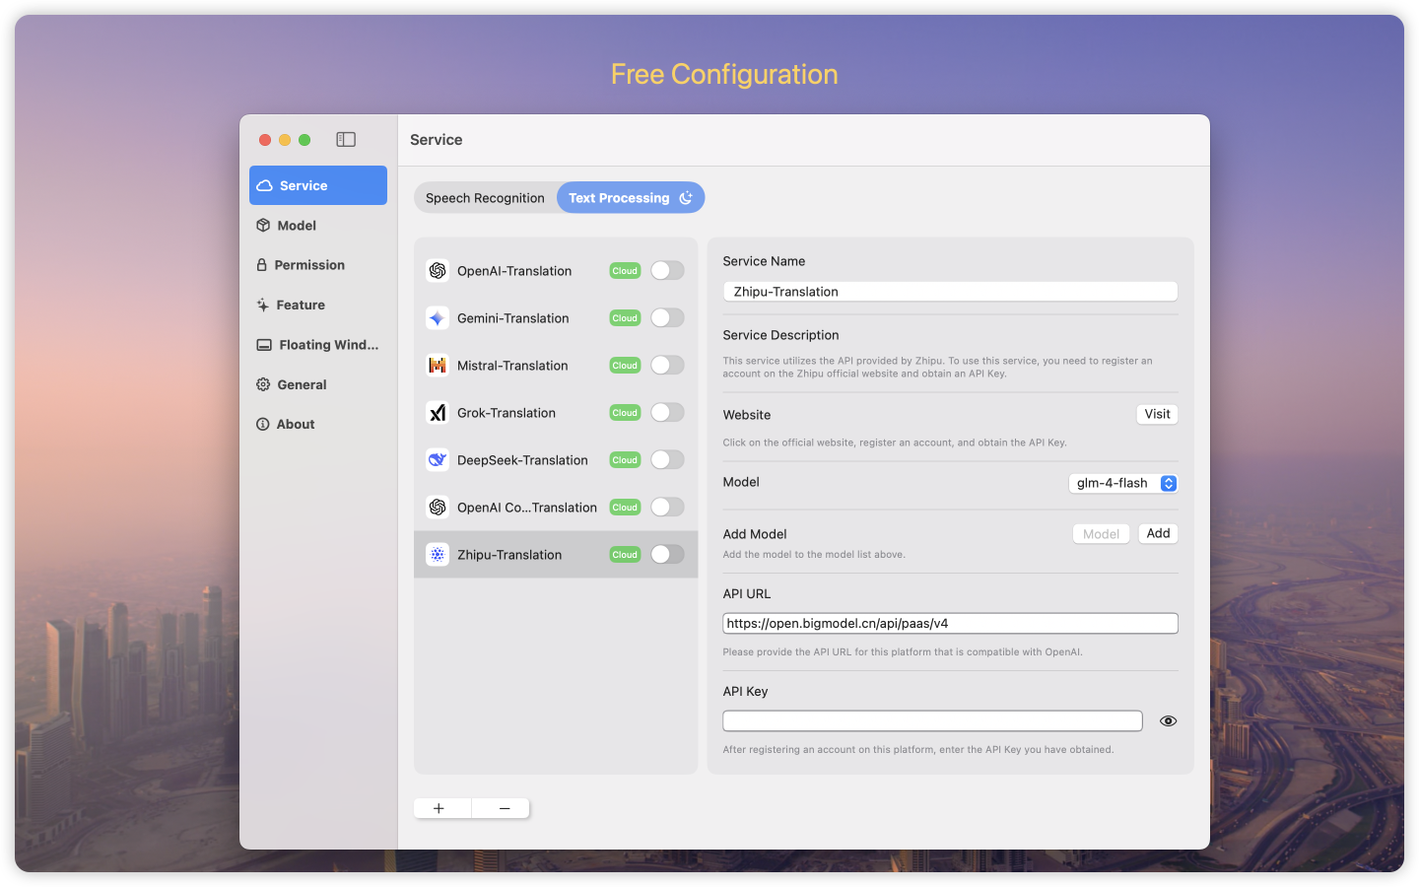Viewport: 1419px width, 887px height.
Task: Click the gear icon beside General
Action: click(x=263, y=384)
